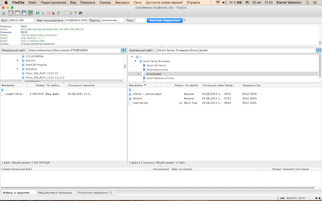Open the Редактирование menu

53,3
